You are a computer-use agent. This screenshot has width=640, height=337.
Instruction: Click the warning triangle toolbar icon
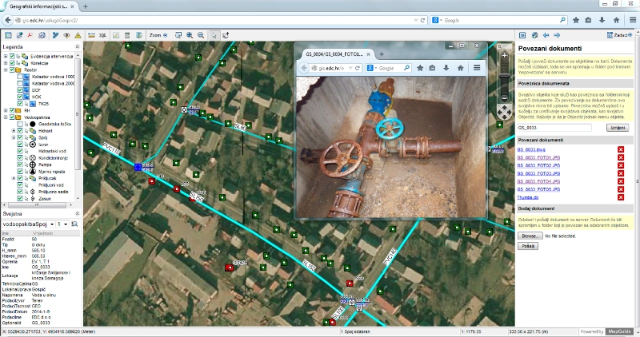pyautogui.click(x=78, y=35)
